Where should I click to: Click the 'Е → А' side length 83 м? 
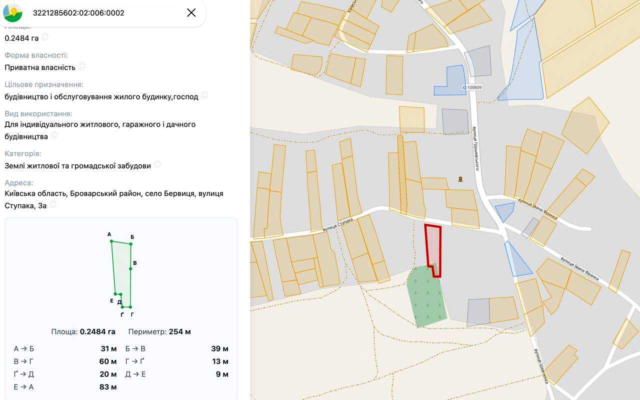tap(108, 386)
